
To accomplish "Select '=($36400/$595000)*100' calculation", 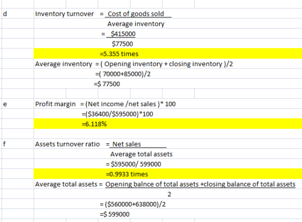I will tap(118, 114).
